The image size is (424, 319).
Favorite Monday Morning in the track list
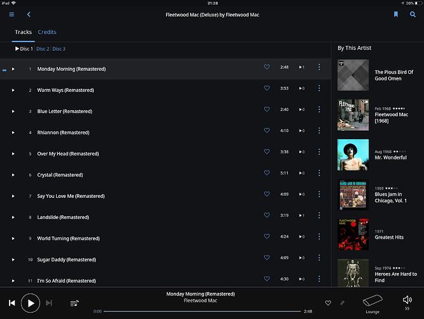pos(267,67)
